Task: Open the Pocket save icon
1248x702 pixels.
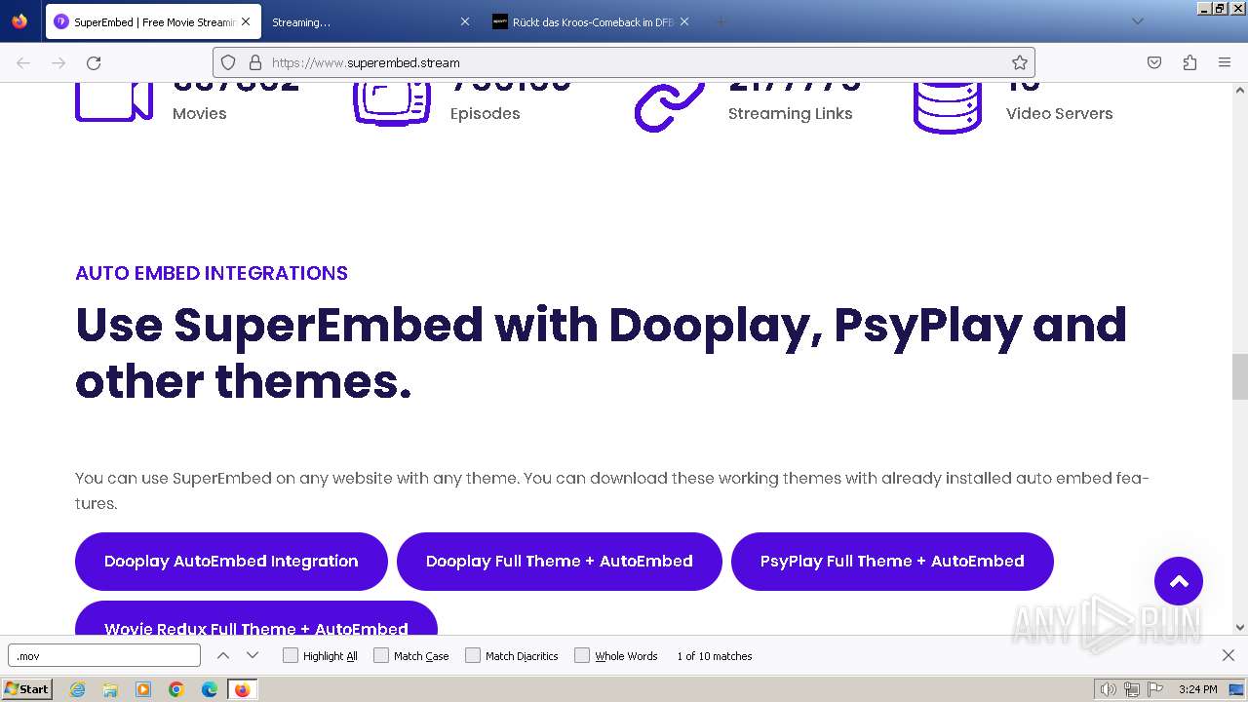Action: click(1154, 62)
